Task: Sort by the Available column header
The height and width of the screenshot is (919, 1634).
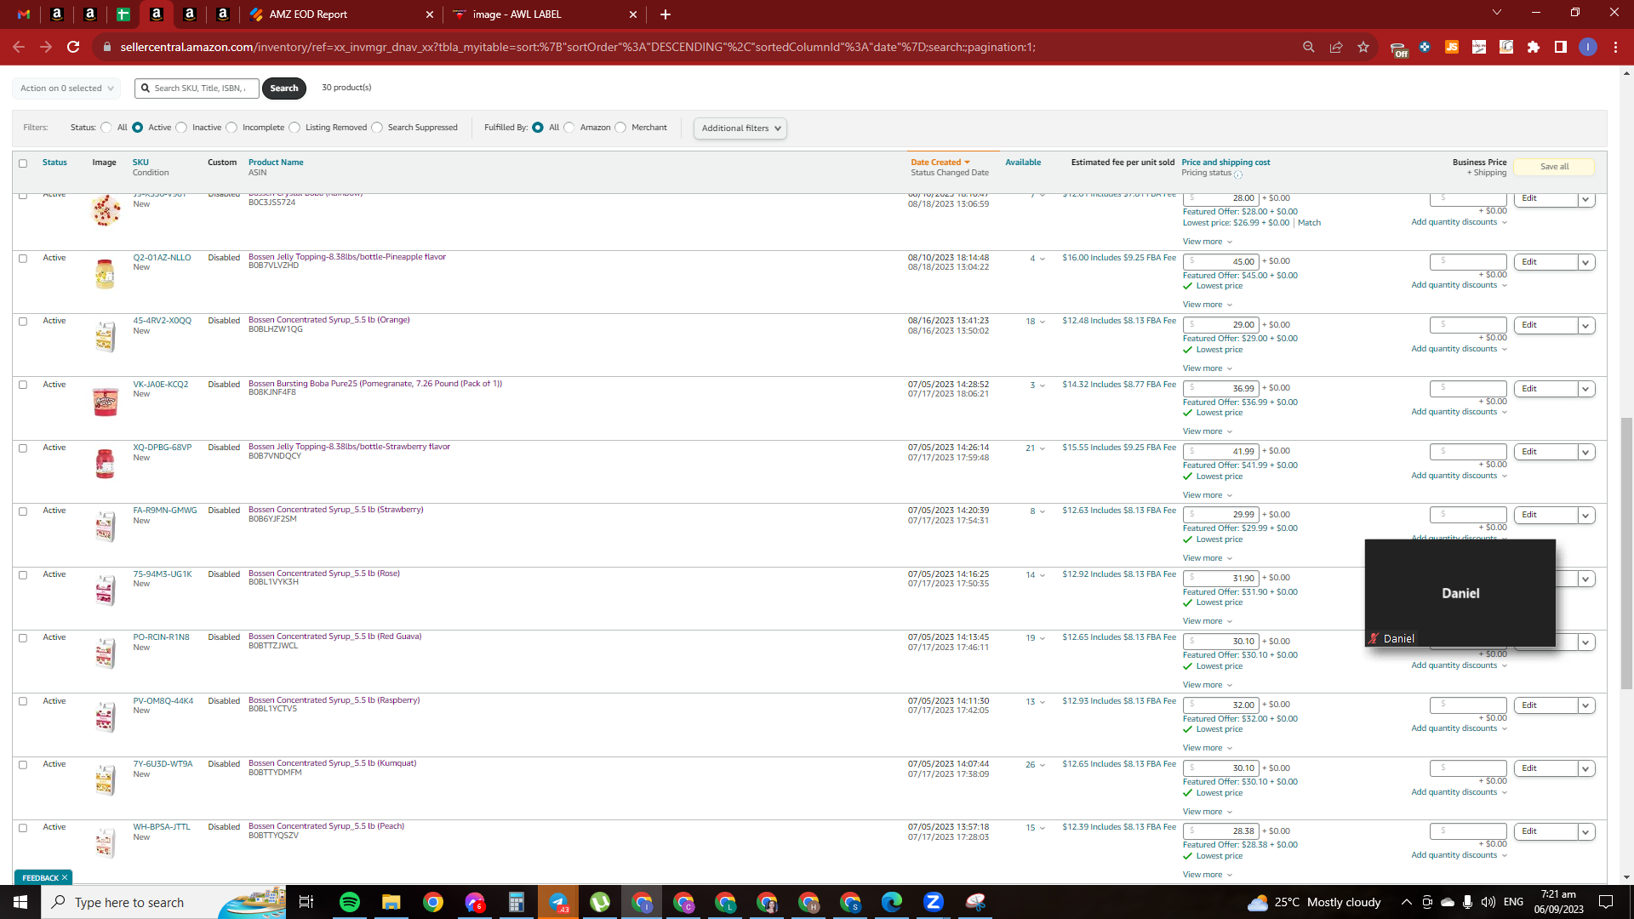Action: (1023, 163)
